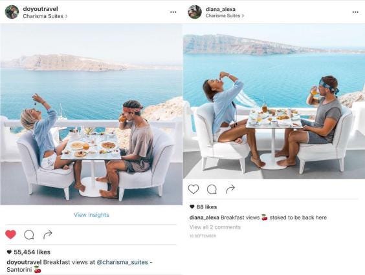Open Charisma Suites location under doyoutravel
Viewport: 365px width, 275px height.
pos(45,16)
